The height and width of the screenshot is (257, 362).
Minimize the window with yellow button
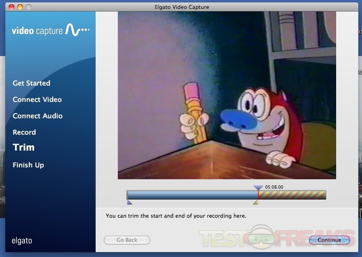[20, 7]
